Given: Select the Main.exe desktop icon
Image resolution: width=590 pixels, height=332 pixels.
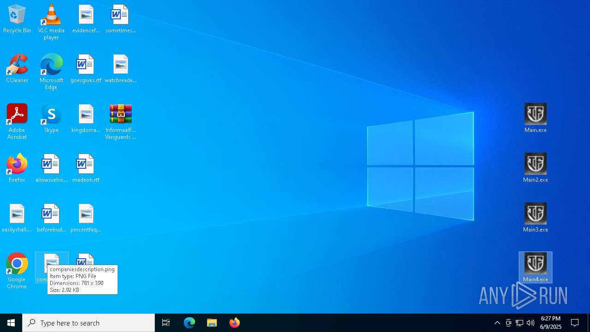Looking at the screenshot, I should click(x=536, y=119).
